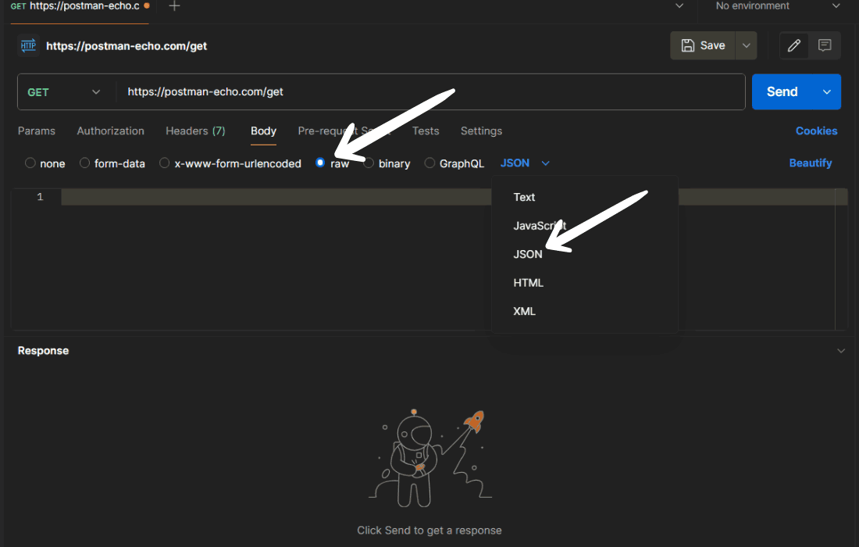Select the GraphQL radio button
859x547 pixels.
click(x=430, y=163)
